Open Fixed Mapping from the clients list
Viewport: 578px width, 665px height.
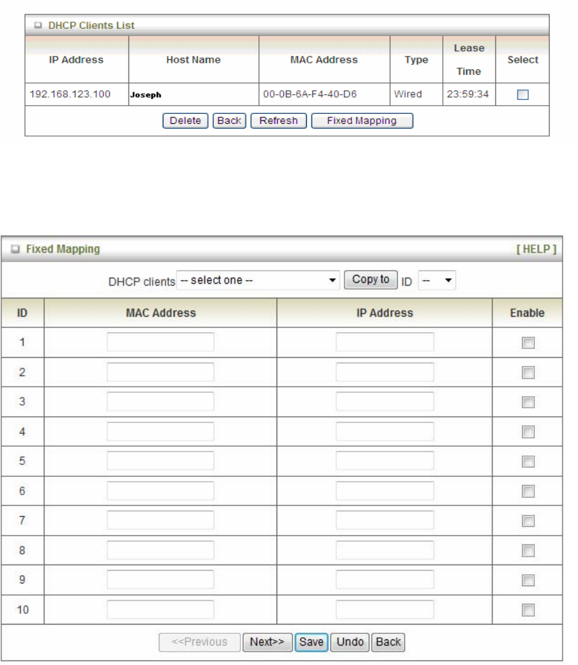tap(361, 121)
